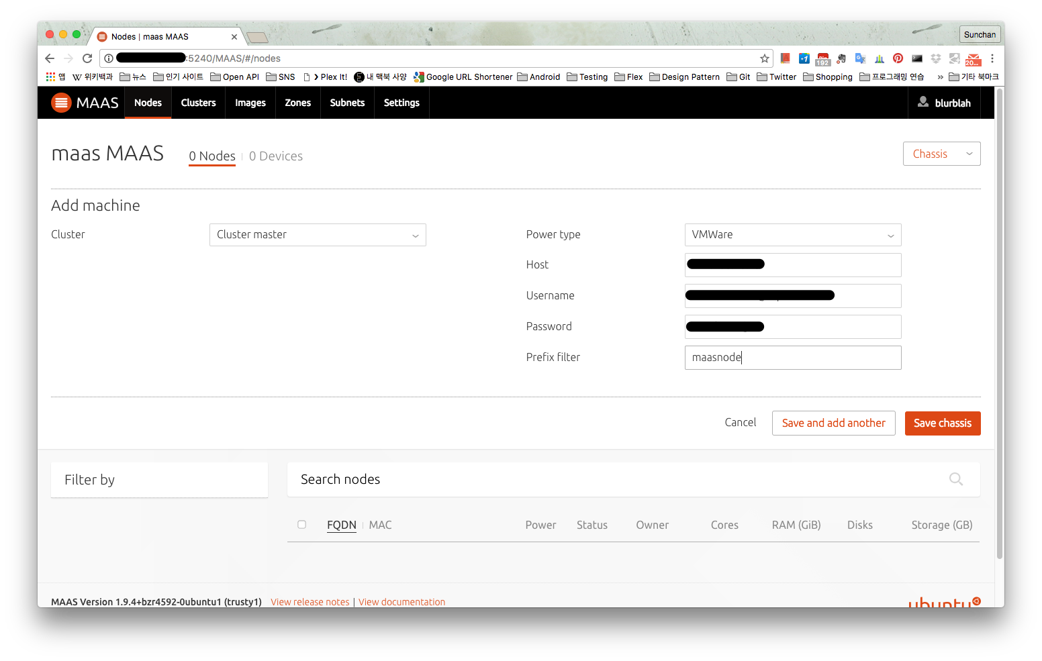The height and width of the screenshot is (661, 1042).
Task: Open the Shopping bookmark folder
Action: pyautogui.click(x=828, y=77)
